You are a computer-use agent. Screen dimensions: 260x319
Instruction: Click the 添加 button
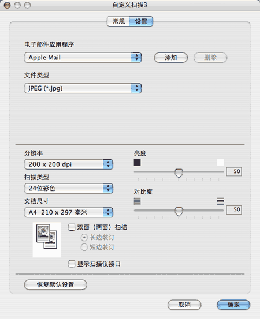click(x=171, y=58)
